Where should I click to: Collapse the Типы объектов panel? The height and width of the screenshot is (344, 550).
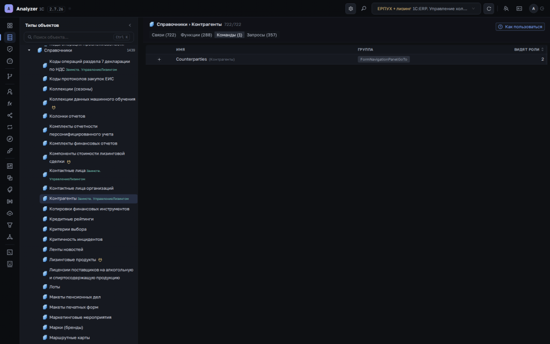pyautogui.click(x=130, y=25)
